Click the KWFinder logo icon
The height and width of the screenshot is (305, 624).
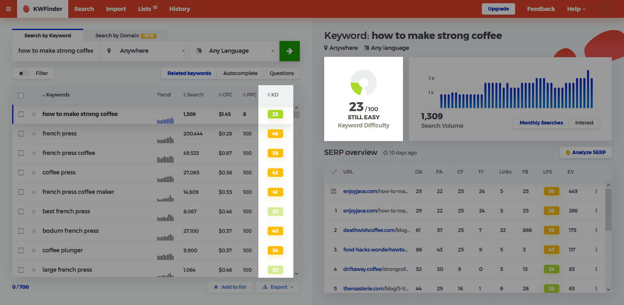(26, 9)
